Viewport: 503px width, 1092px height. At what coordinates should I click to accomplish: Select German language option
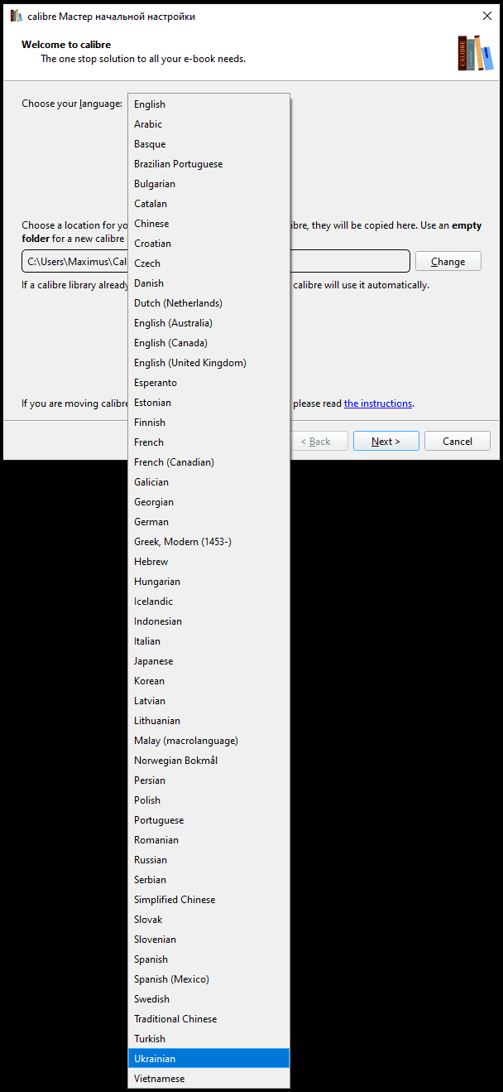tap(208, 522)
